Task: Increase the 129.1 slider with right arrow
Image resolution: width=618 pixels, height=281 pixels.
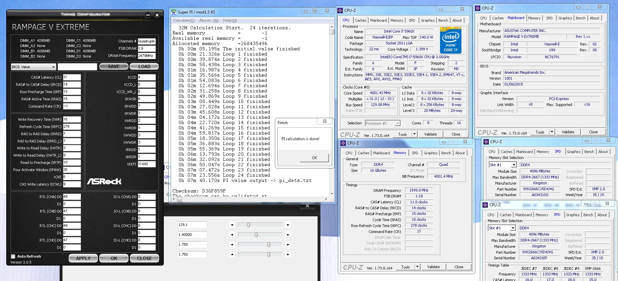Action: (x=288, y=225)
